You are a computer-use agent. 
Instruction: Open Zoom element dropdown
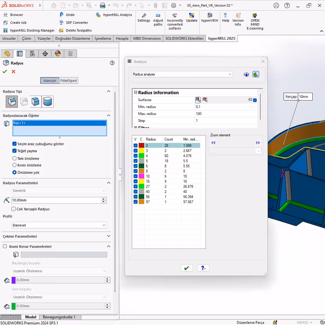[235, 151]
